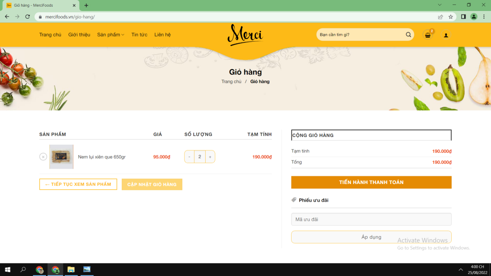Open the shopping cart basket icon
The image size is (491, 276).
coord(427,35)
